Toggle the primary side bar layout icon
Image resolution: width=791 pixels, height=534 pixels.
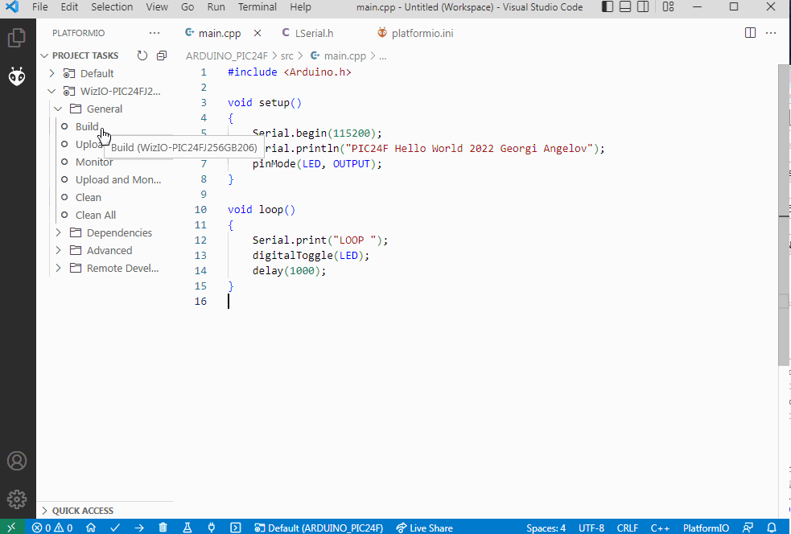(x=608, y=7)
